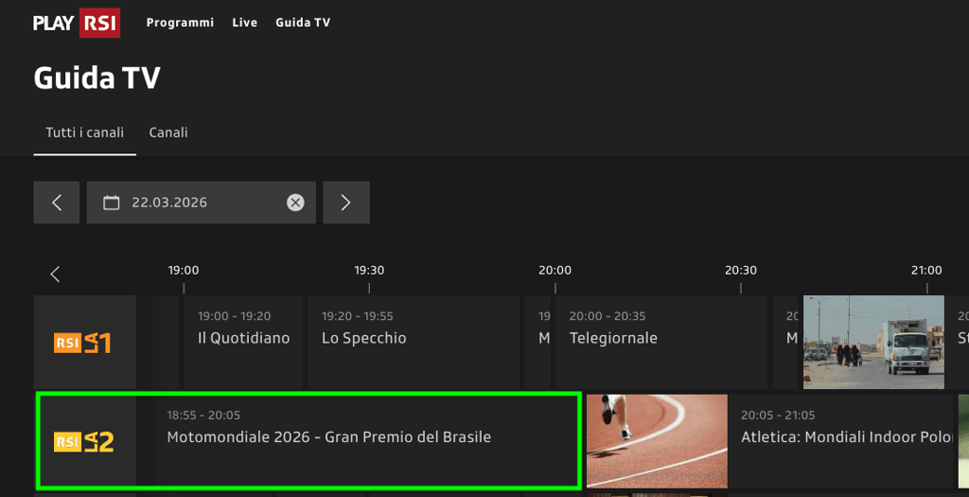Clear the date with the X icon
This screenshot has width=969, height=497.
pos(295,203)
